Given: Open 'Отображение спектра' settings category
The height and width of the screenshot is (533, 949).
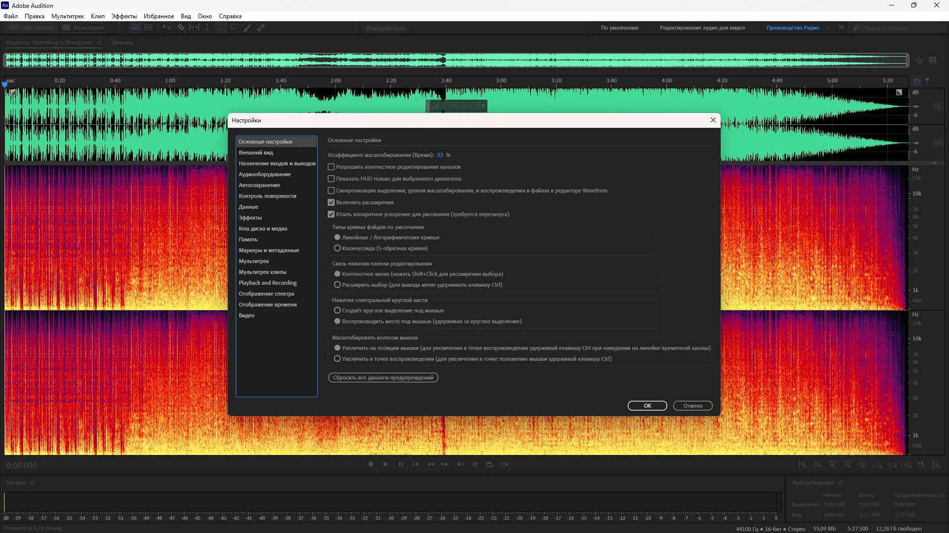Looking at the screenshot, I should click(x=266, y=294).
